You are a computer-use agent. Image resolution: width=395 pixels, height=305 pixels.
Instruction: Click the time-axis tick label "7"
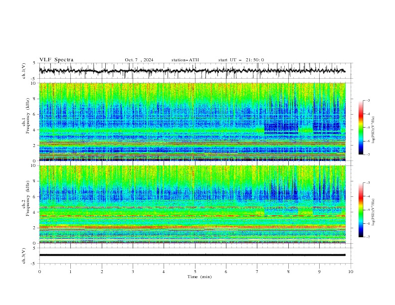[x=257, y=272]
